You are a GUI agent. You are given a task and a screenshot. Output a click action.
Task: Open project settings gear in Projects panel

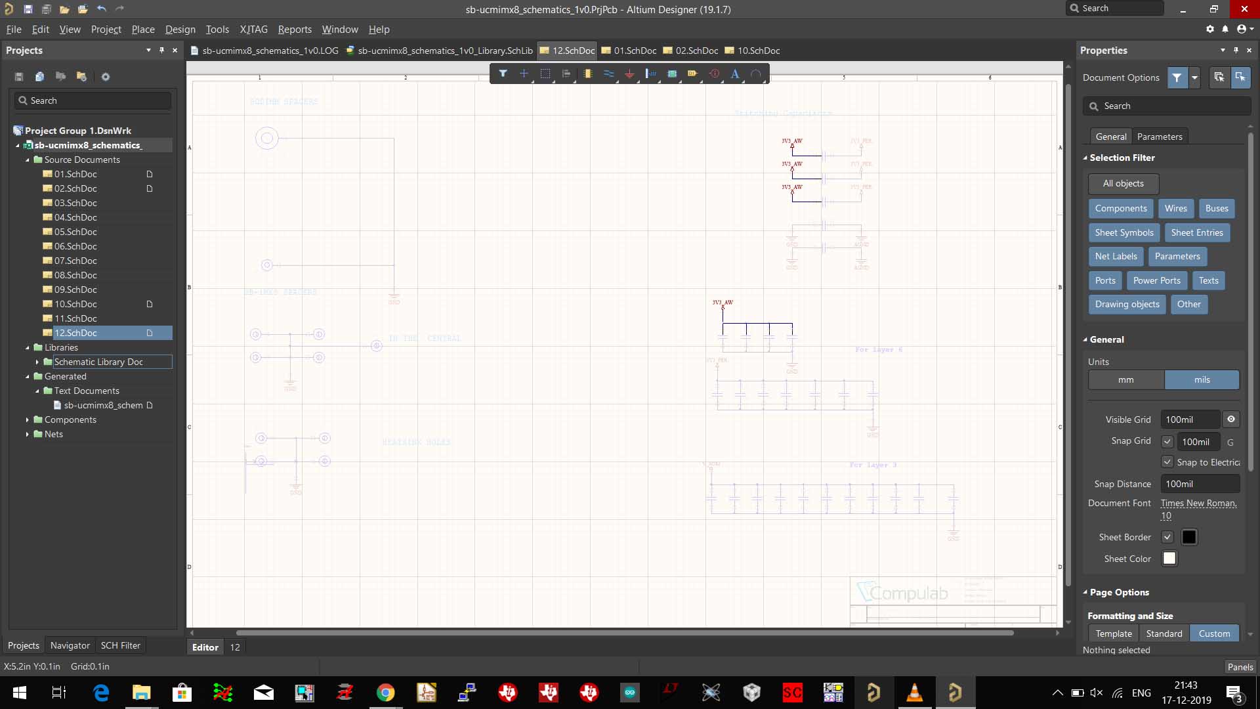[105, 77]
